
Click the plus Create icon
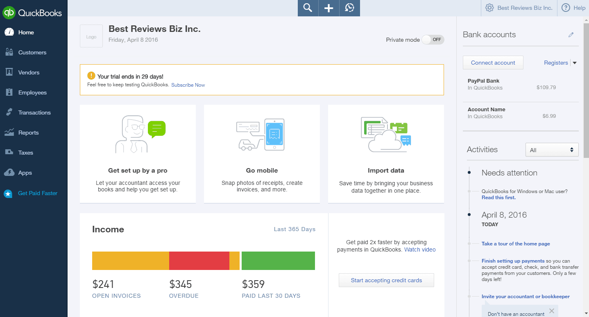[x=328, y=8]
